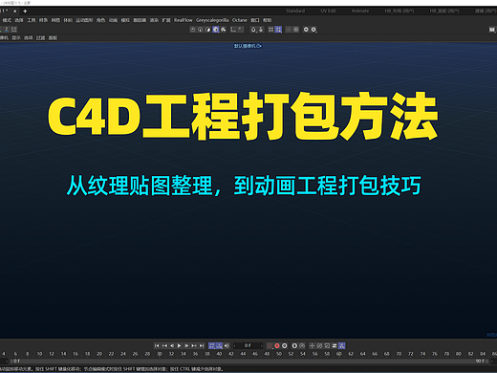Viewport: 497px width, 373px height.
Task: Click the current frame field showing 0 F
Action: click(x=248, y=345)
